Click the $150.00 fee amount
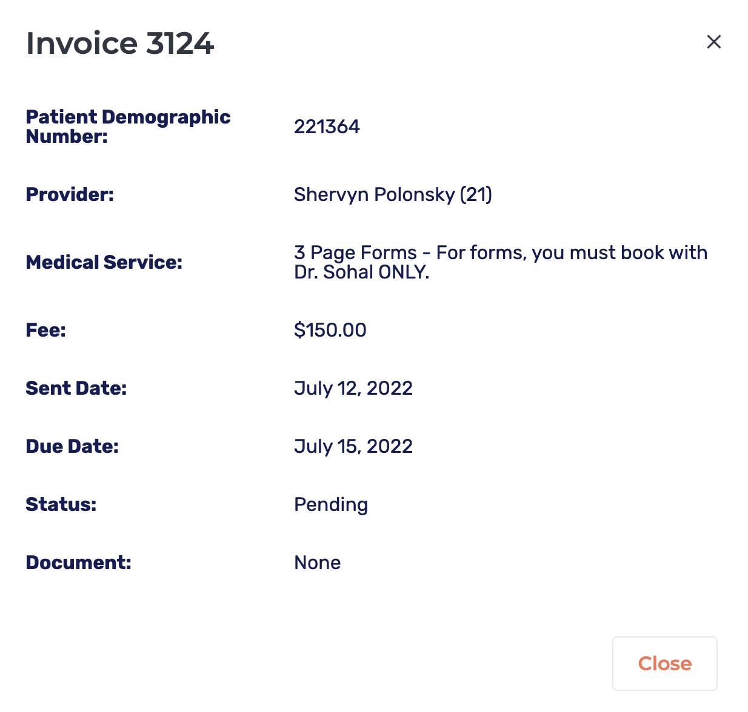748x712 pixels. [330, 330]
